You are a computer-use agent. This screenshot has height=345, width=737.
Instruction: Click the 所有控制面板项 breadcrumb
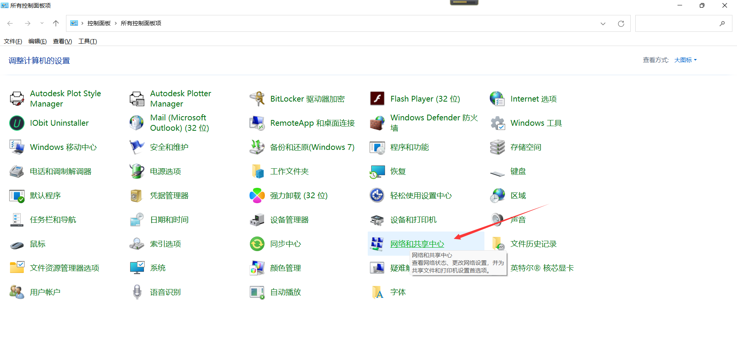[x=141, y=23]
